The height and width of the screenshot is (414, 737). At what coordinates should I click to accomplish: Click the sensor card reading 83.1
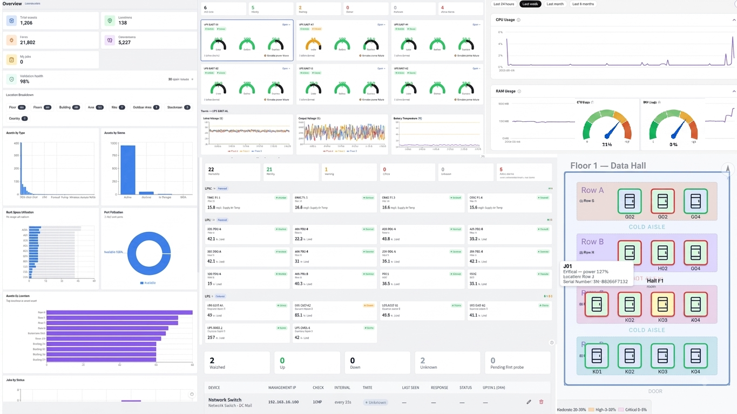(334, 310)
